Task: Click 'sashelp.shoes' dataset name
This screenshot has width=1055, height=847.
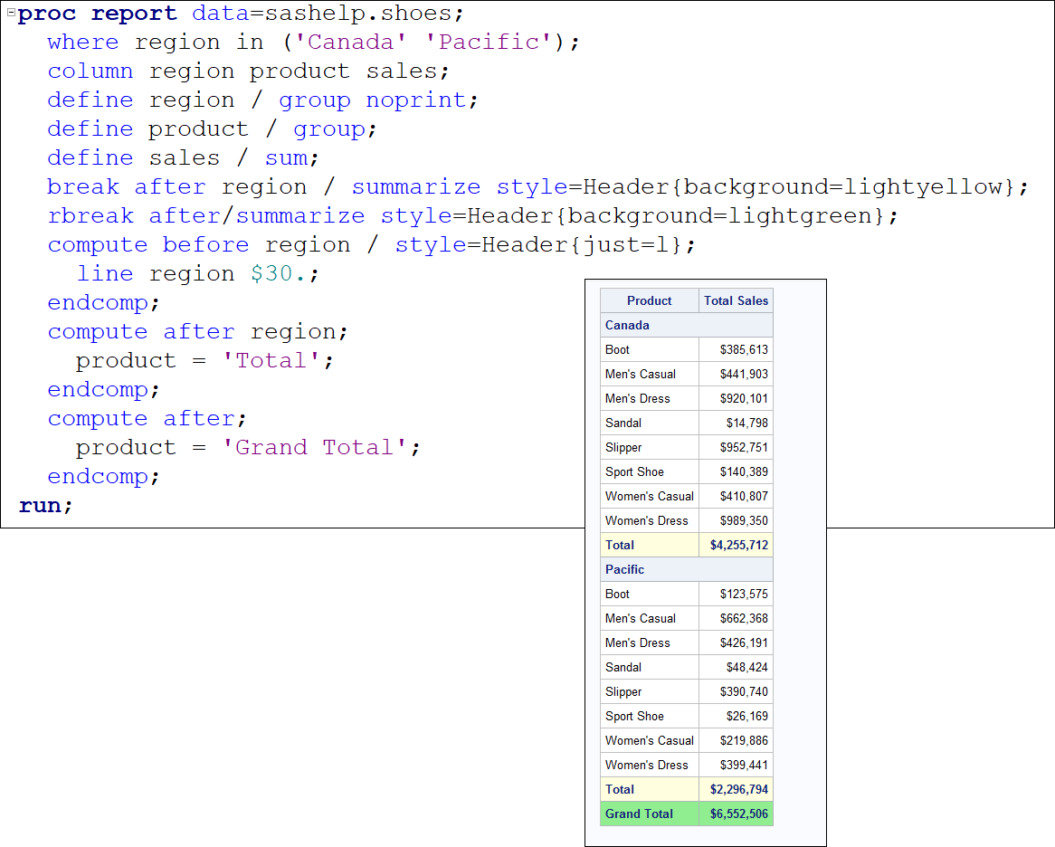Action: coord(357,14)
